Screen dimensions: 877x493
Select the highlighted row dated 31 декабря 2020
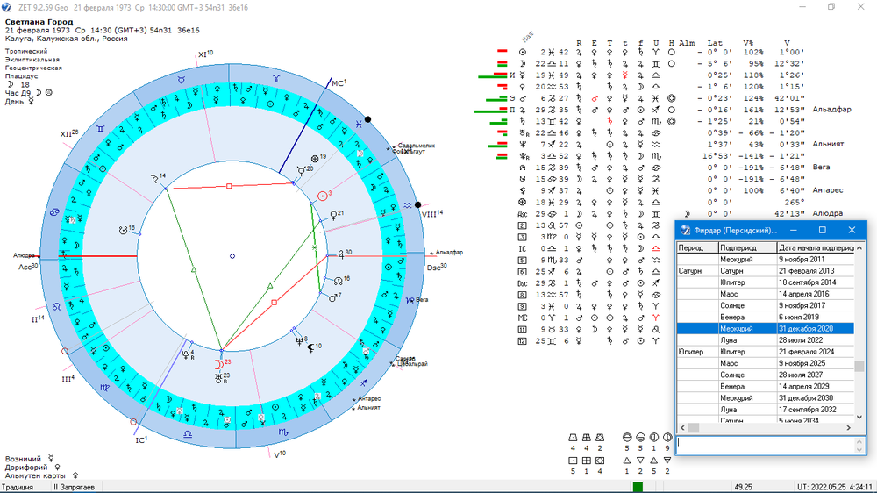(x=765, y=328)
